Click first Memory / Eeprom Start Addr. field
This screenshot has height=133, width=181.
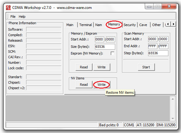point(99,40)
